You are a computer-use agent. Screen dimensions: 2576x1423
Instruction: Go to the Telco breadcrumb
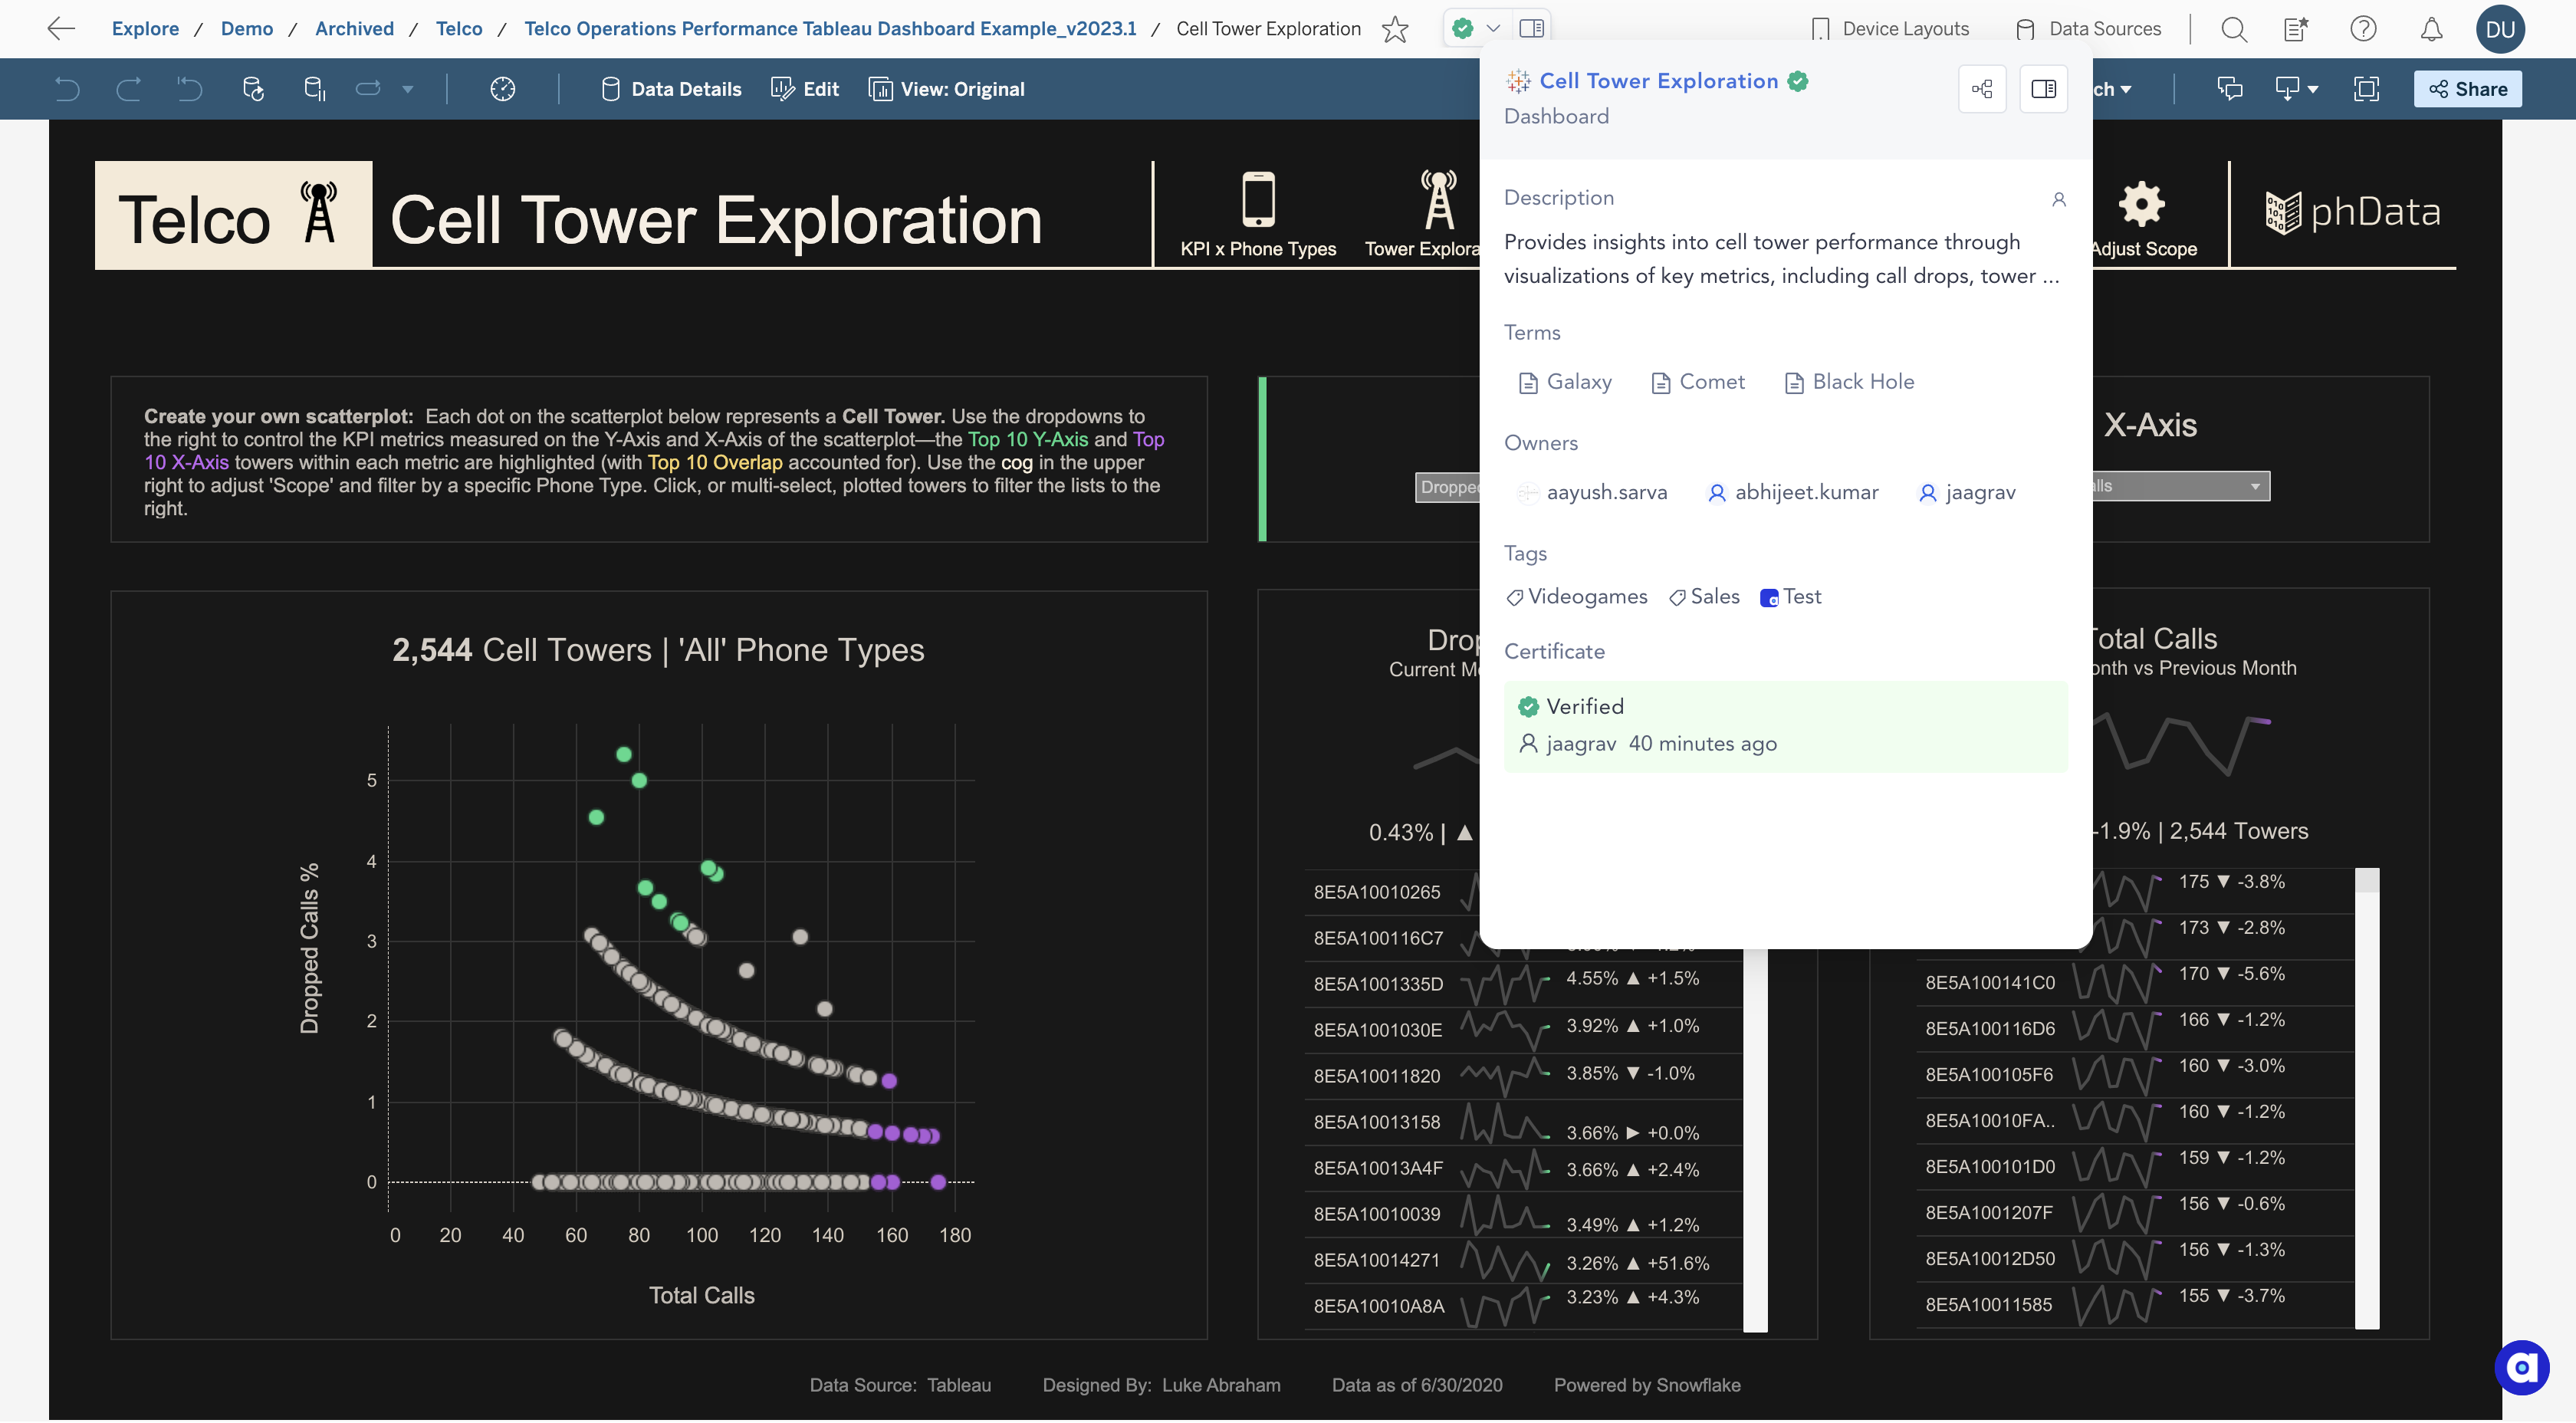(458, 29)
